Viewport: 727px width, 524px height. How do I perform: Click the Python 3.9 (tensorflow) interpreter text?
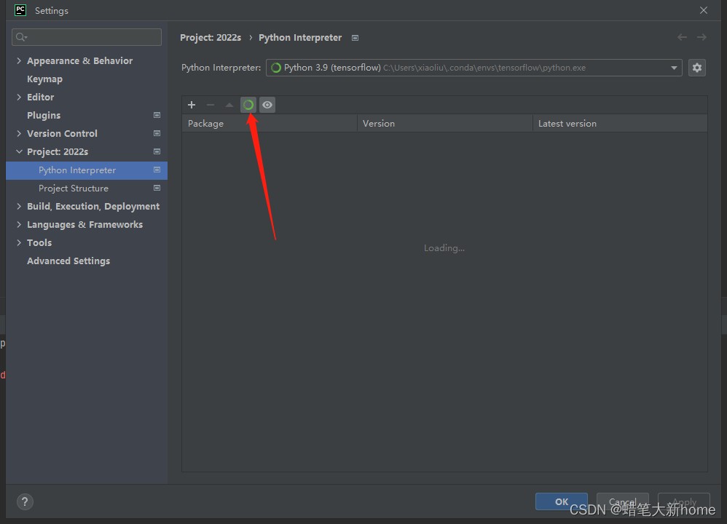click(332, 68)
